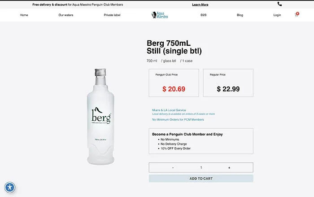
Task: Click No Minimum Orders for PCM Members
Action: tap(178, 119)
